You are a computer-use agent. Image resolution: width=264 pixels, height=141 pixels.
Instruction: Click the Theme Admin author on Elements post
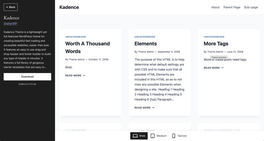coord(146,52)
